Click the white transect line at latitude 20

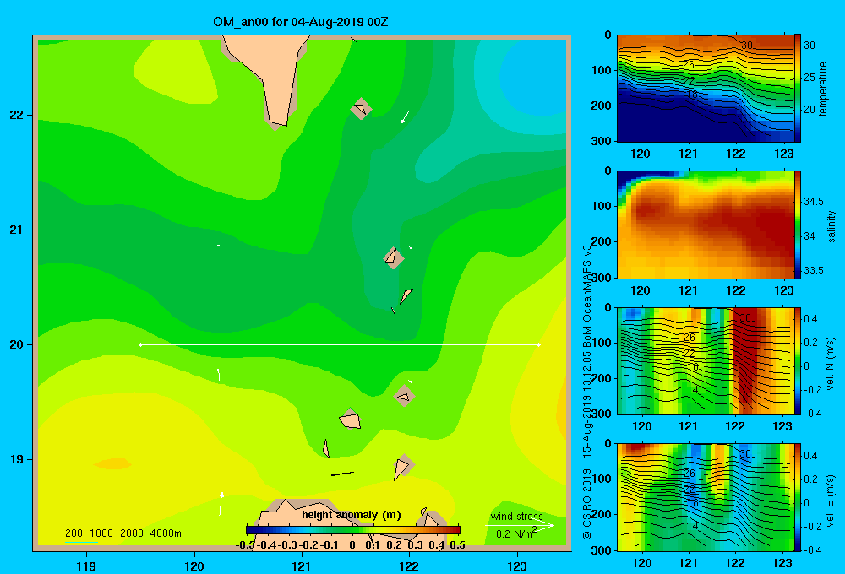pos(340,344)
